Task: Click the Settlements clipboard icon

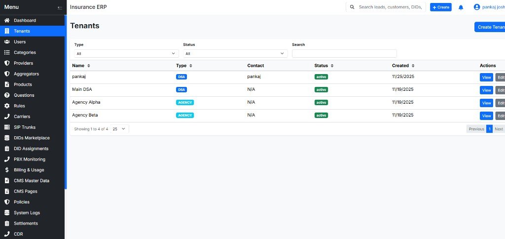Action: click(7, 223)
